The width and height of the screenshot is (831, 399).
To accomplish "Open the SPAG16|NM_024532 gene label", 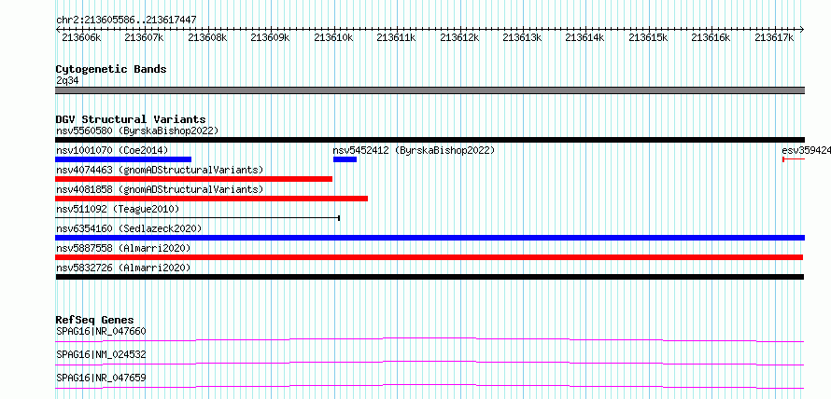I will pos(101,354).
